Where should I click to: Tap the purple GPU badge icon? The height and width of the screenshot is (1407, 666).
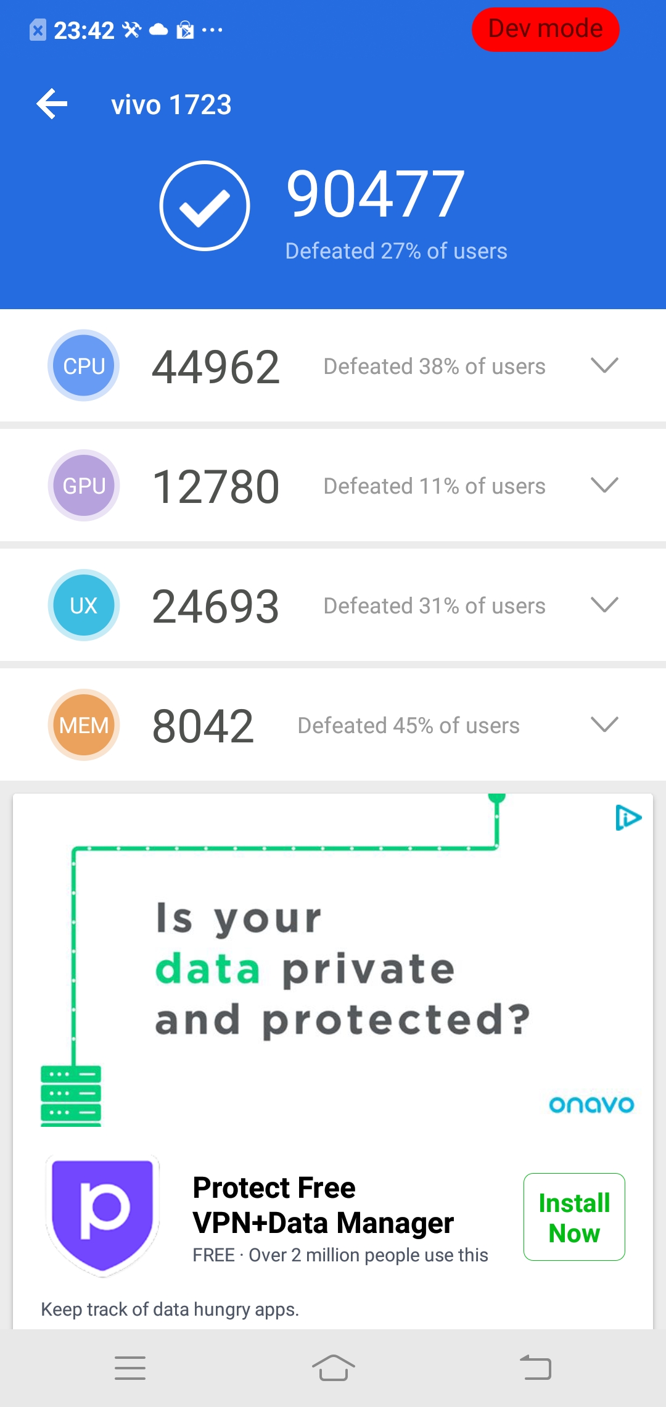[x=84, y=486]
